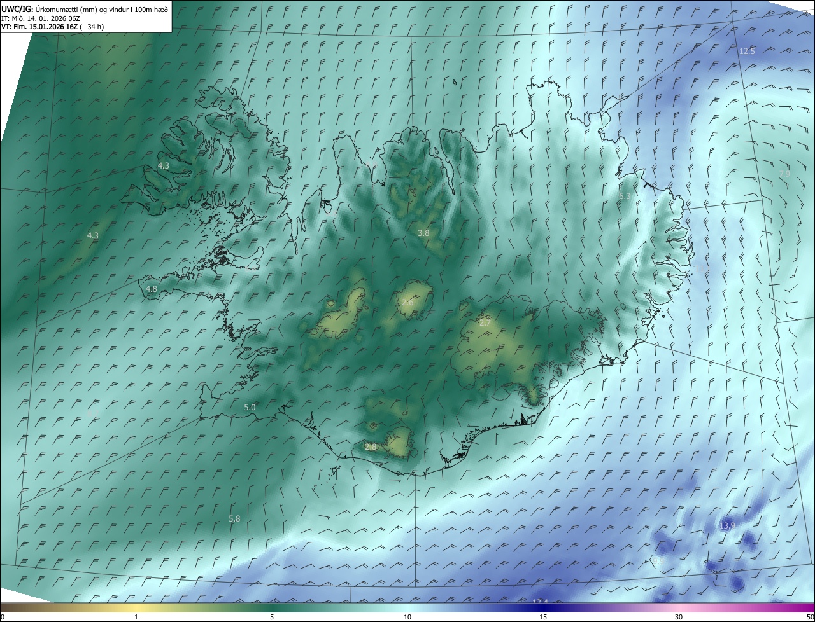This screenshot has height=622, width=815.
Task: Click the '30' tick on color scale
Action: (679, 617)
